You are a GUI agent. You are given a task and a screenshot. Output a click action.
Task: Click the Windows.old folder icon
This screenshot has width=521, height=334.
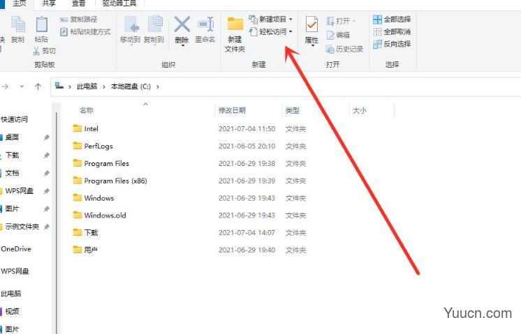tap(78, 215)
